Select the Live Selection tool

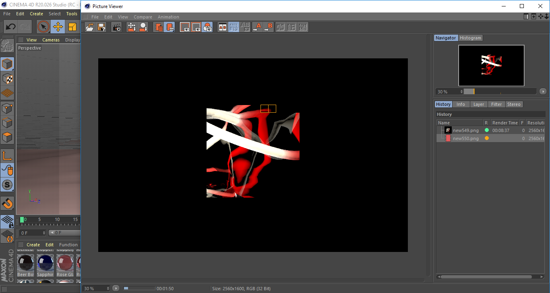point(43,27)
